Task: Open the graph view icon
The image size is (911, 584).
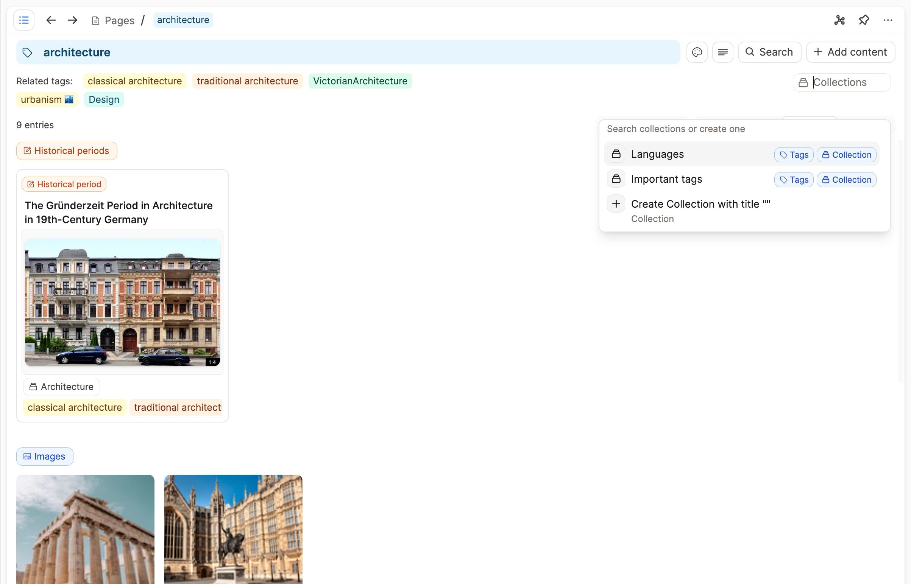Action: click(839, 20)
